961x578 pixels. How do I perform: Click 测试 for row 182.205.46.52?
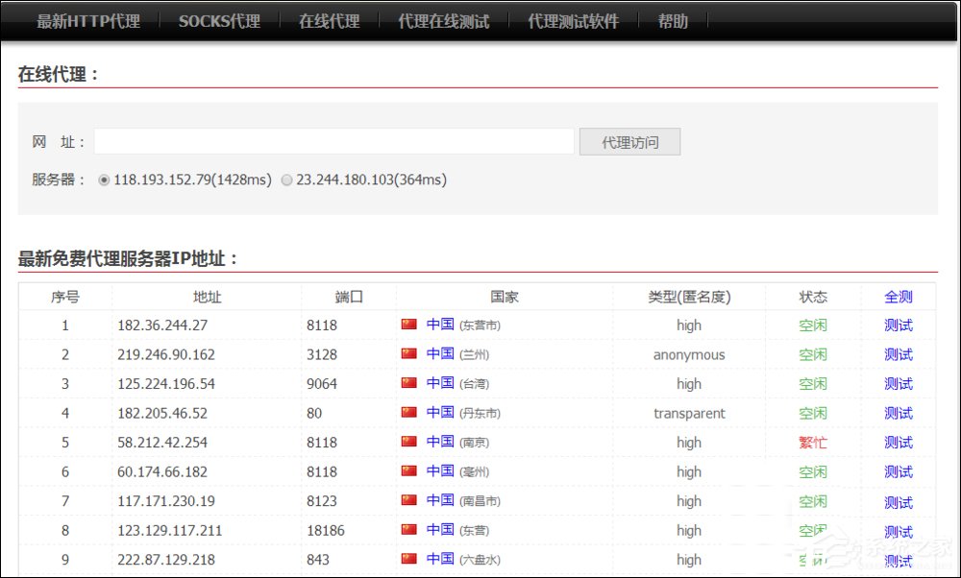tap(899, 413)
